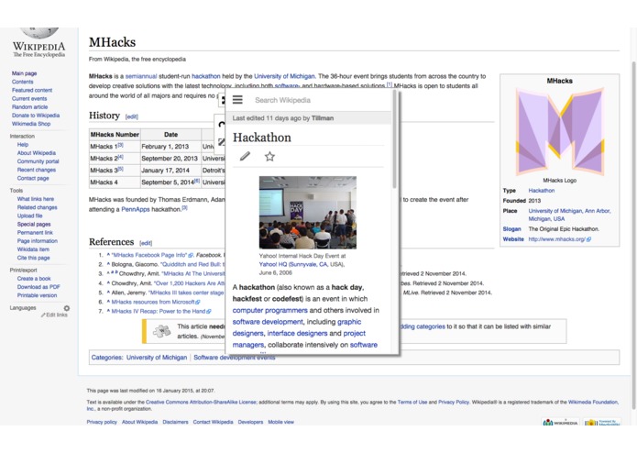Open About Wikipedia in sidebar

(37, 153)
